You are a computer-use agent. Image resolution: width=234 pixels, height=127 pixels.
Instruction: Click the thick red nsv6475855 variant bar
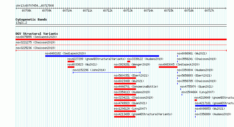tap(121, 39)
